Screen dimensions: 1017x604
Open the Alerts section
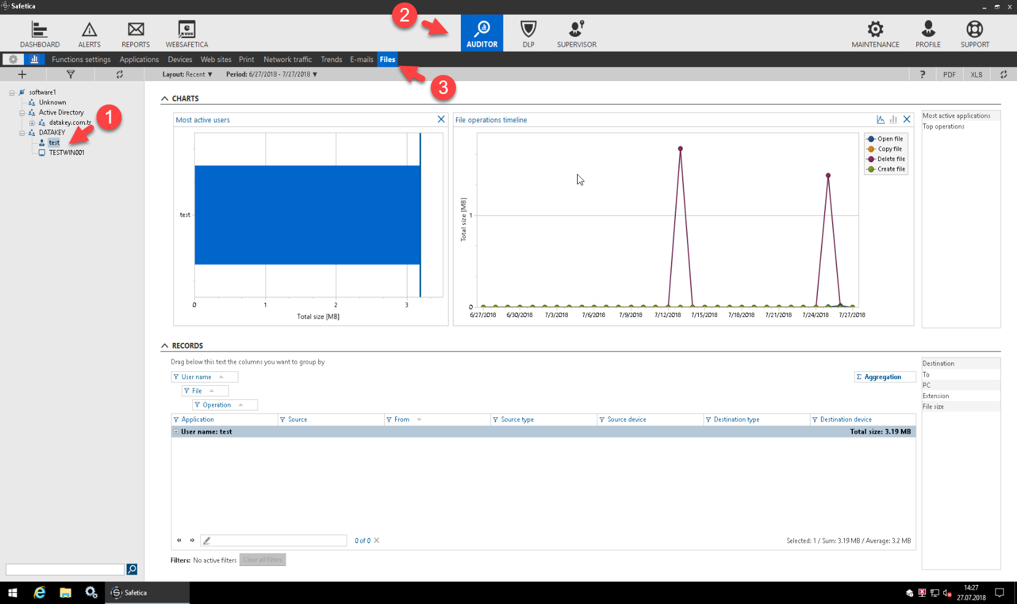pos(89,34)
